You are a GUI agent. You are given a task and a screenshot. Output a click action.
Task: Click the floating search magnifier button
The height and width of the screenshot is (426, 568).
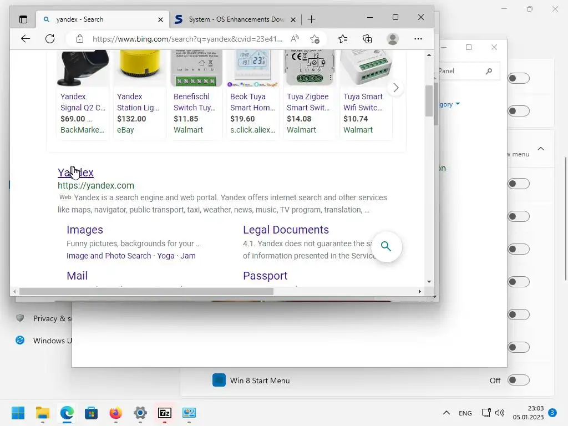click(x=386, y=246)
